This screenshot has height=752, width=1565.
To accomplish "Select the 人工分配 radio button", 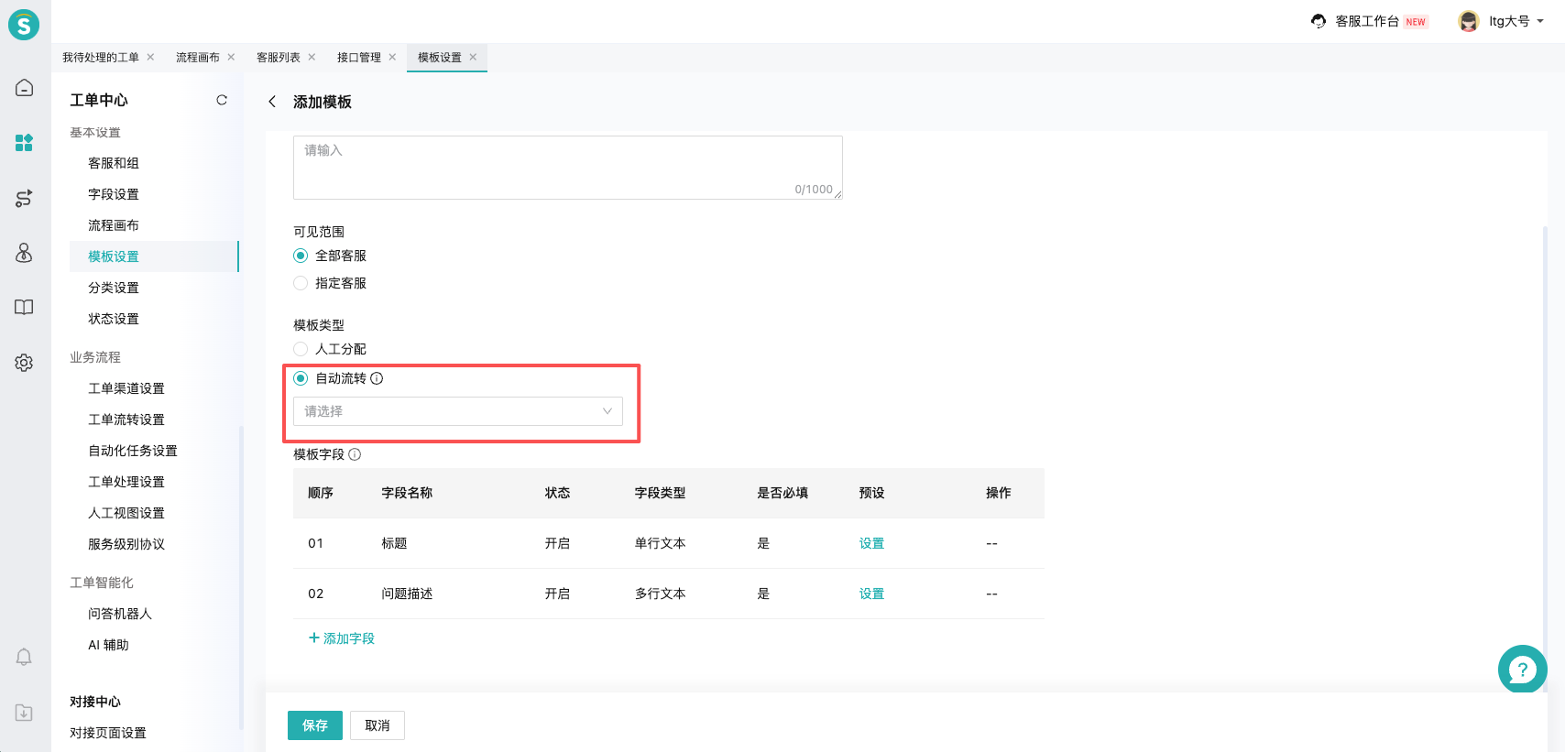I will pyautogui.click(x=301, y=349).
